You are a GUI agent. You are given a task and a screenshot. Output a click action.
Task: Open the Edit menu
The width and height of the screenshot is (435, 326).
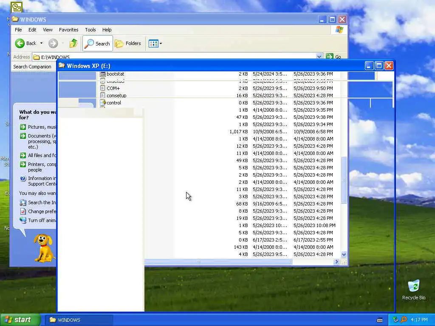coord(32,30)
